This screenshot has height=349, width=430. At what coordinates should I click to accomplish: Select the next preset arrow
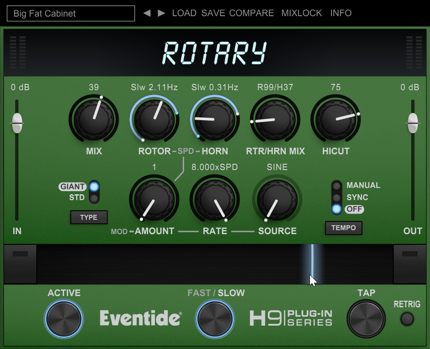click(x=161, y=13)
